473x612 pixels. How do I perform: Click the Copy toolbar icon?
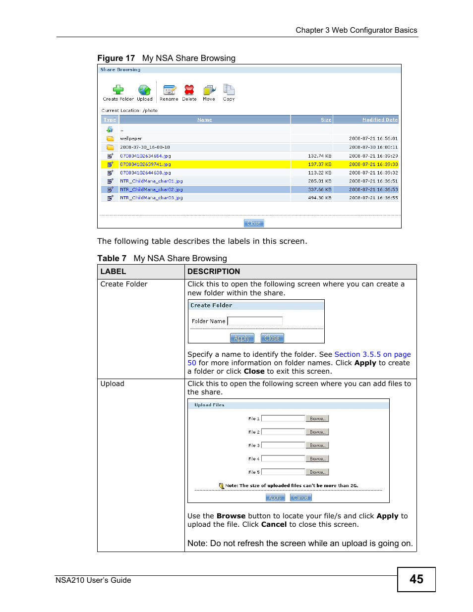(x=229, y=89)
